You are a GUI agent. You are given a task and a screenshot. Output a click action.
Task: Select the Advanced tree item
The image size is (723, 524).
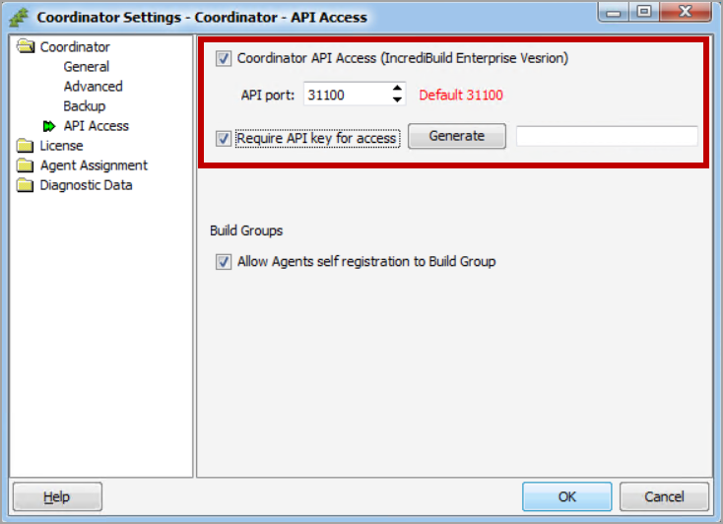coord(93,87)
